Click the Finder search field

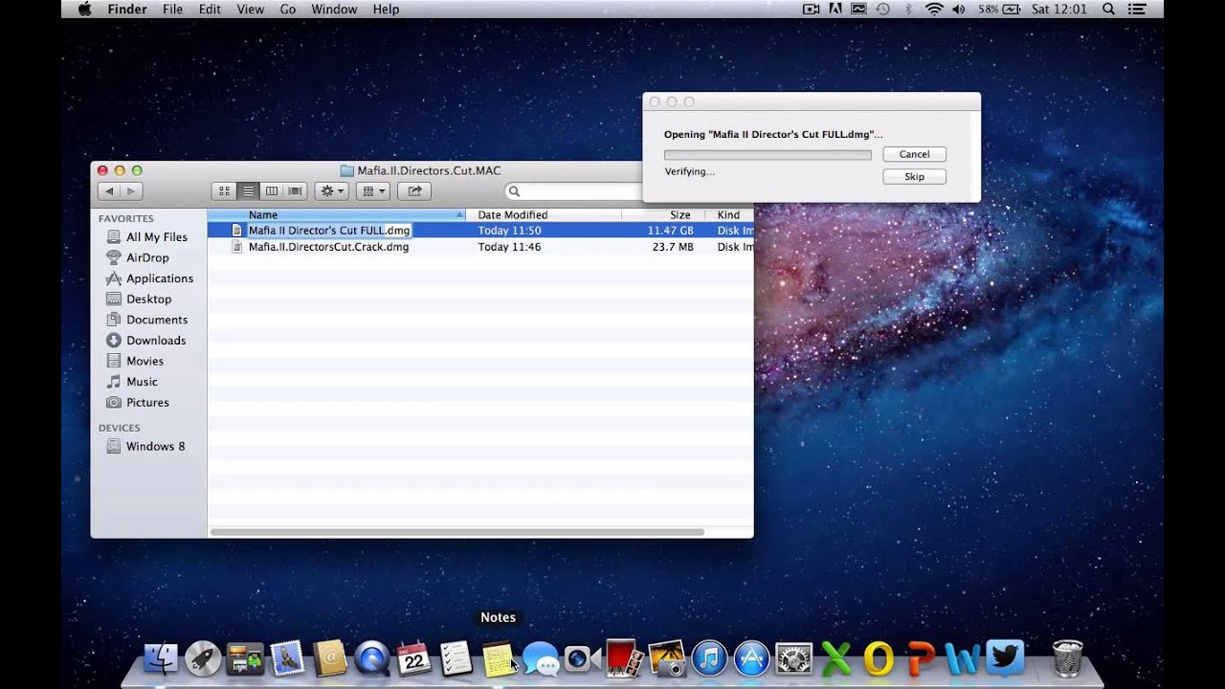coord(574,191)
